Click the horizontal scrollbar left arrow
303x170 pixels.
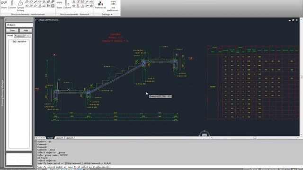tap(212, 138)
